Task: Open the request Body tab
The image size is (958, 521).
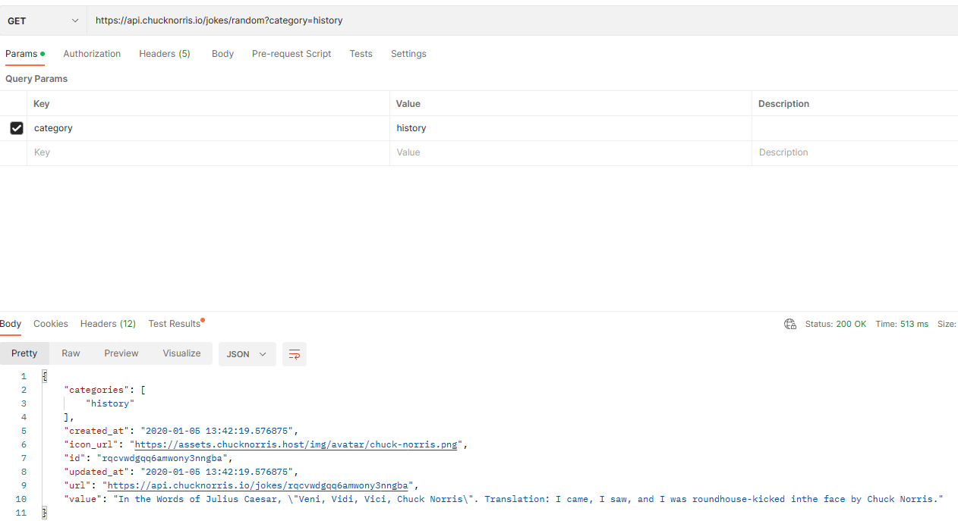Action: pos(222,54)
